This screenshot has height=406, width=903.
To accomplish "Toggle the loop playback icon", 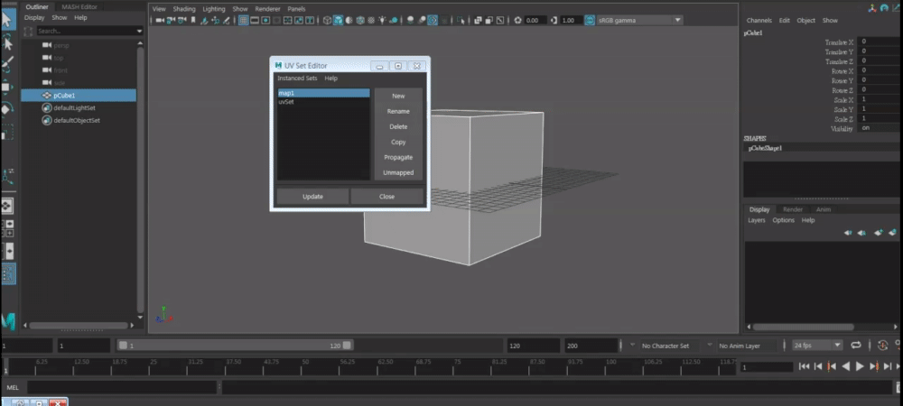I will pyautogui.click(x=856, y=345).
